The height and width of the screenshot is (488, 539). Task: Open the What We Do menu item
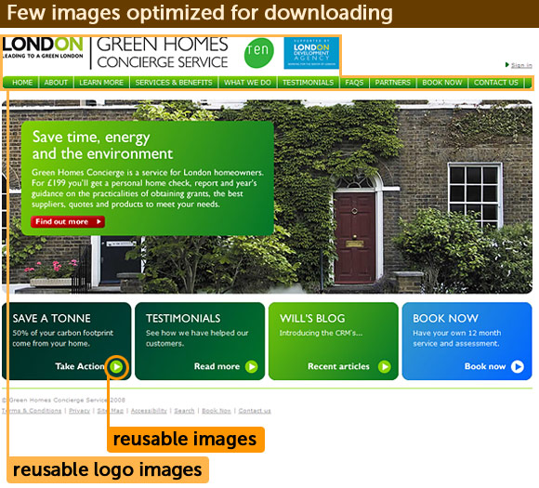[247, 83]
